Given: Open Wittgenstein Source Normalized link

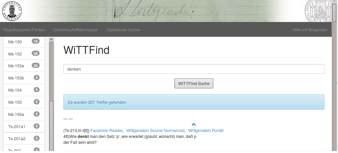Looking at the screenshot, I should 155,130.
